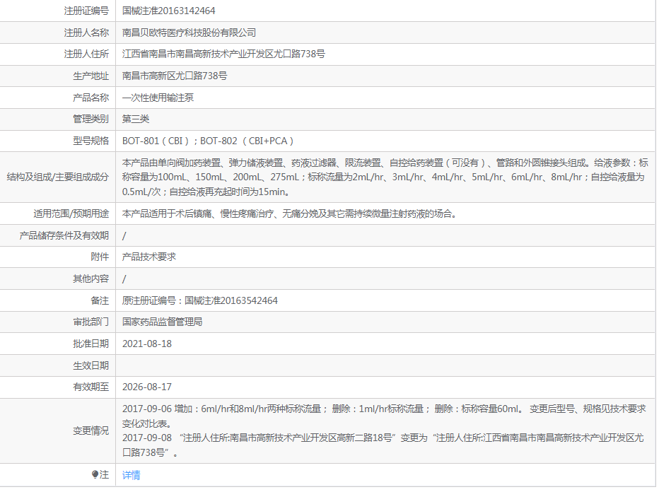Click the 2017-09-06 change record entry

[384, 416]
